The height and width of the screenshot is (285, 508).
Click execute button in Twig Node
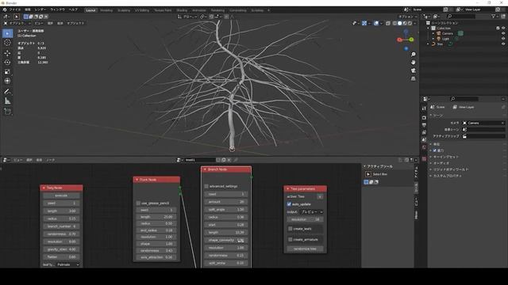point(61,196)
